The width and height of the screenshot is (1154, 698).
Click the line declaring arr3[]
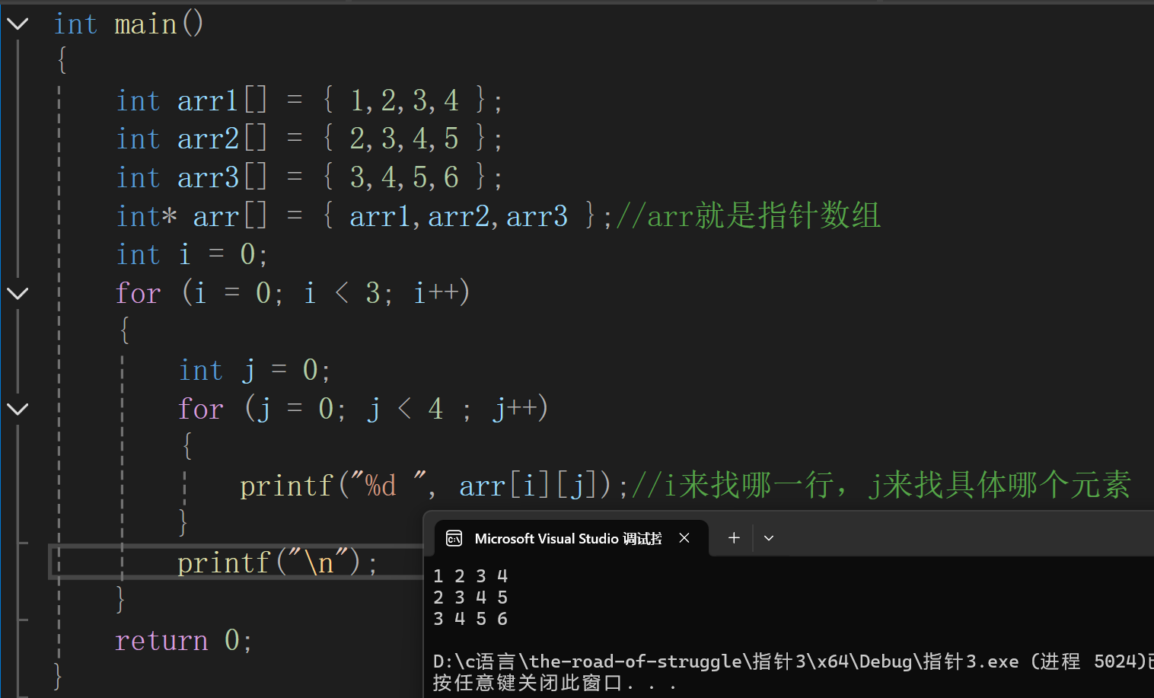(x=309, y=177)
